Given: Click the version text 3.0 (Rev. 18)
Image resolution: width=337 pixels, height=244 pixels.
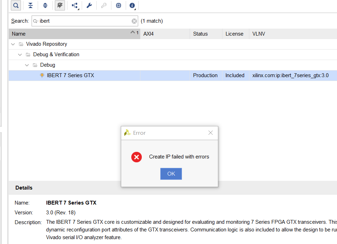Looking at the screenshot, I should [61, 213].
